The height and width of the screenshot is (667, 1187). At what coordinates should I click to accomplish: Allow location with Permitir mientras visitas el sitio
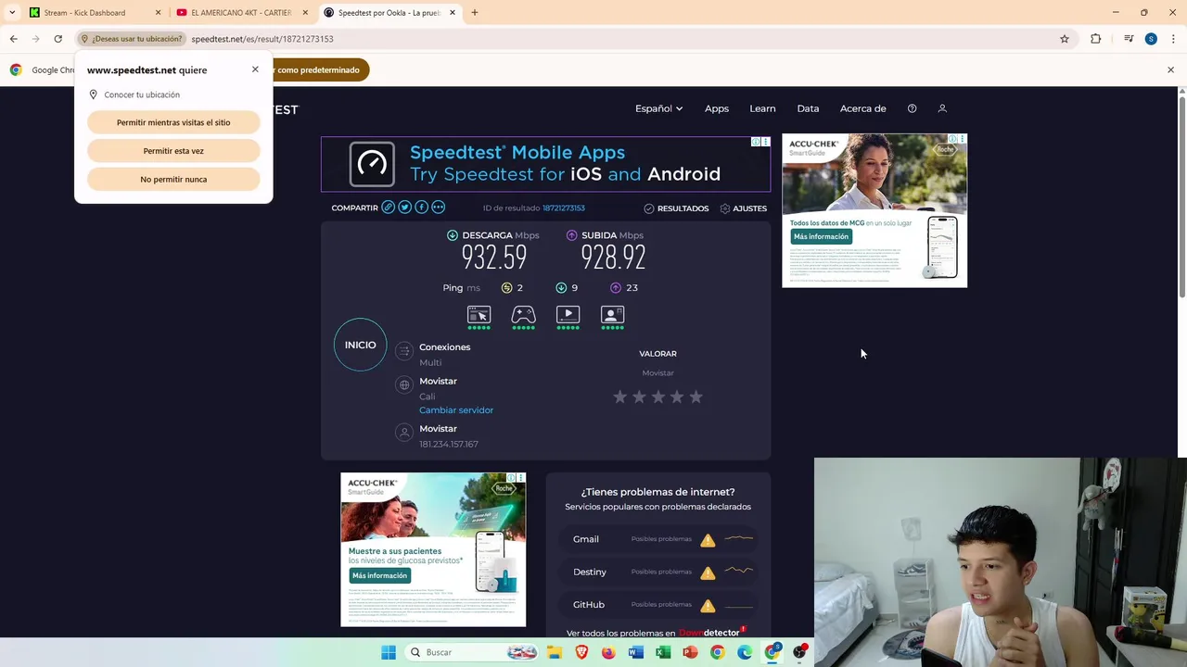[x=173, y=122]
